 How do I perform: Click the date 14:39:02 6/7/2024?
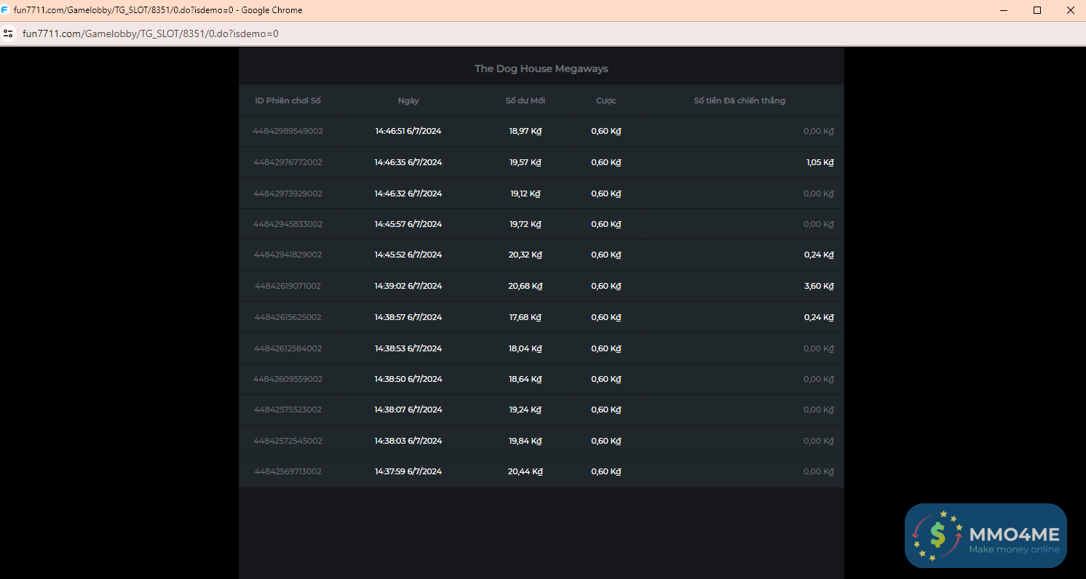[x=408, y=286]
